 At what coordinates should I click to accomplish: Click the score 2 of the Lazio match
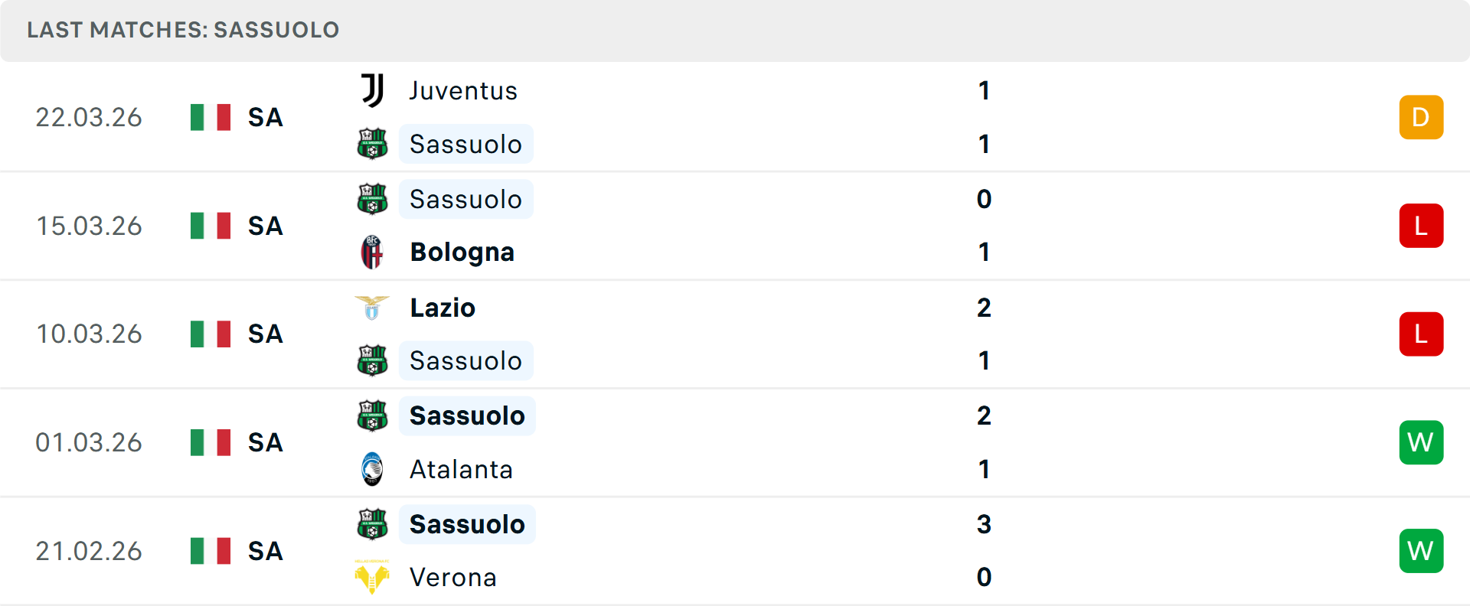point(985,308)
